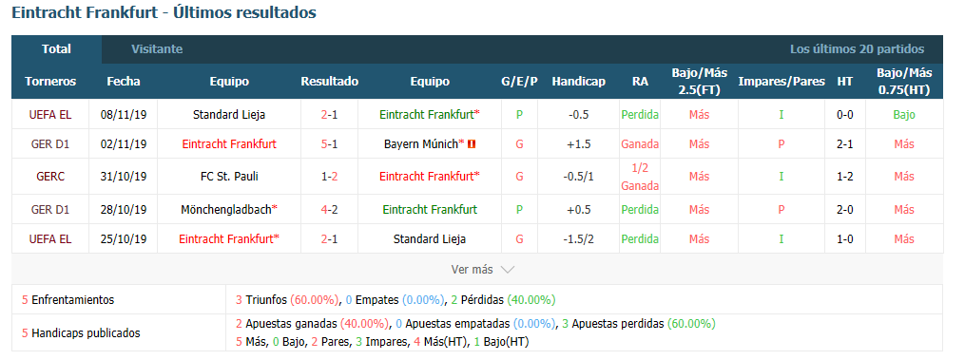Click the Handicap column header
The height and width of the screenshot is (360, 965).
(x=578, y=82)
